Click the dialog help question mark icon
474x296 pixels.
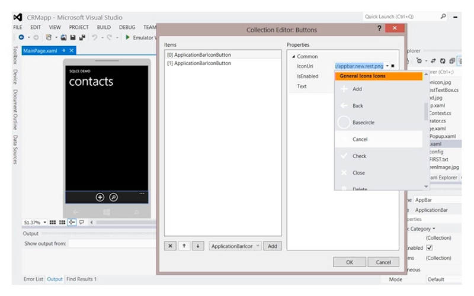click(379, 28)
